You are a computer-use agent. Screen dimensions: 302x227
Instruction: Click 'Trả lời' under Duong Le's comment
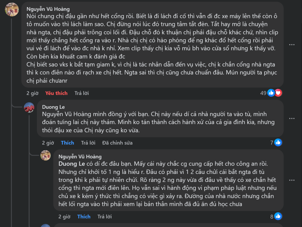coord(88,143)
